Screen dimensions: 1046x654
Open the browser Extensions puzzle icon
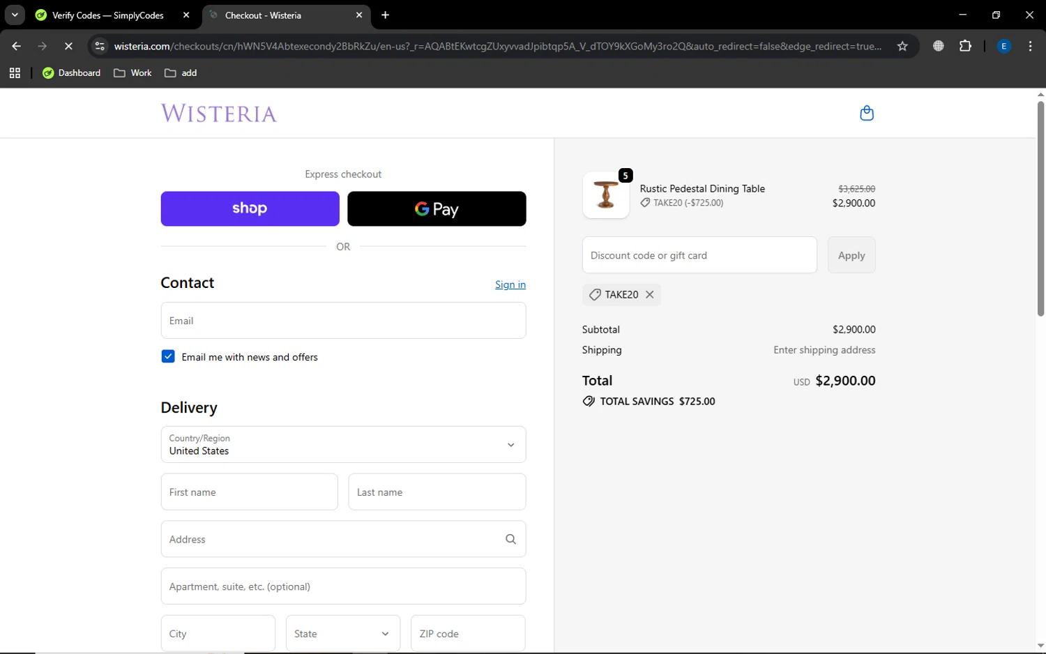[x=965, y=46]
